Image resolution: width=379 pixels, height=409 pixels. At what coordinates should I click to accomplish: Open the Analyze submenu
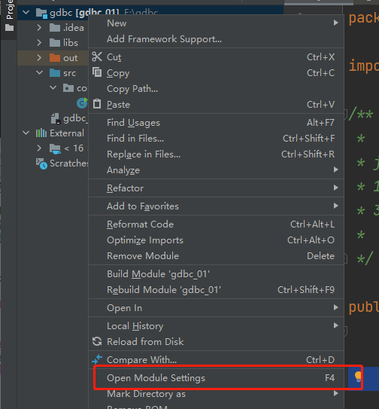click(217, 169)
